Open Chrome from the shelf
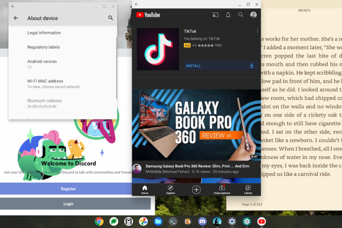Screen dimensions: 342x228 tap(99, 221)
